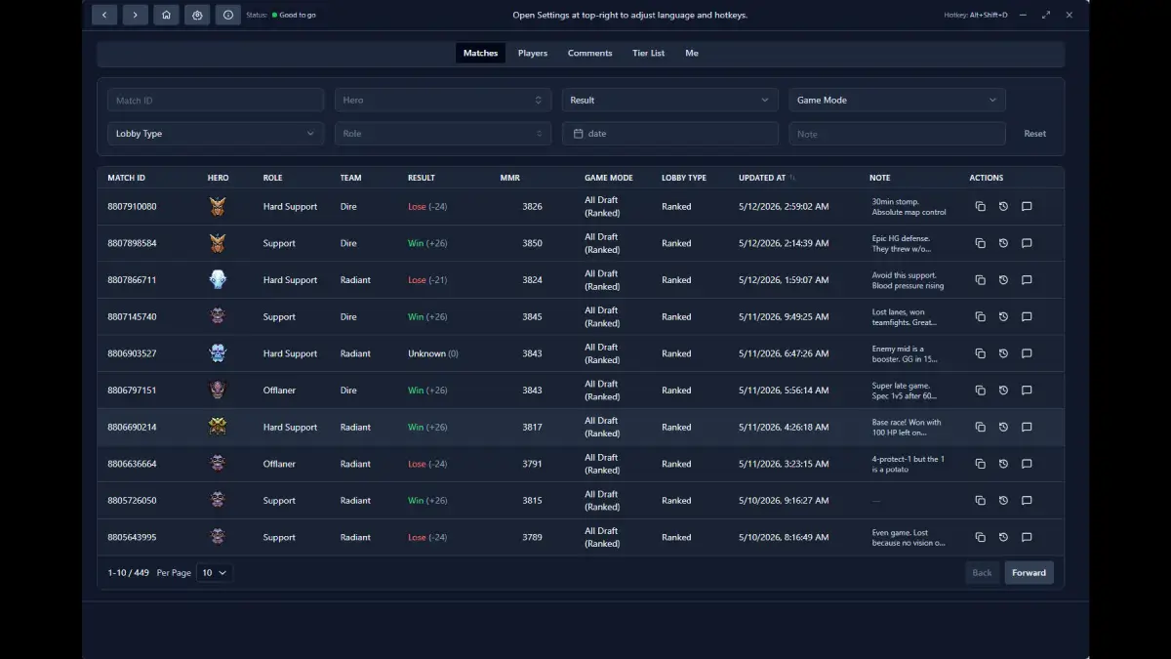Copy match 8805643995 with its copy icon
This screenshot has height=659, width=1171.
(x=981, y=537)
